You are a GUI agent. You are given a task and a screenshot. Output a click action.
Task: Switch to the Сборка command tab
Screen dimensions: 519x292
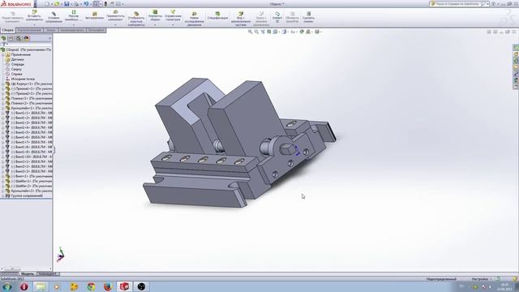7,30
